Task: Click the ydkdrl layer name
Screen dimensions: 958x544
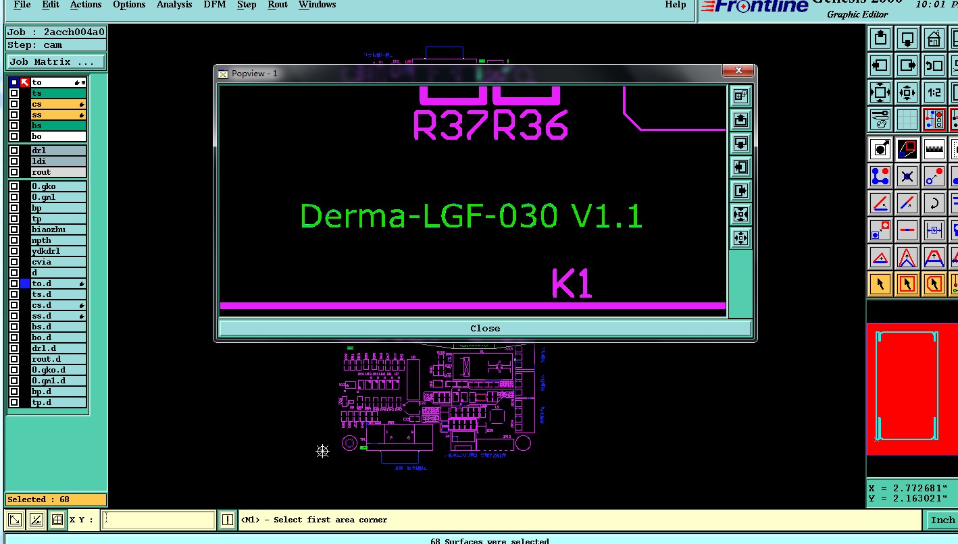Action: 59,251
